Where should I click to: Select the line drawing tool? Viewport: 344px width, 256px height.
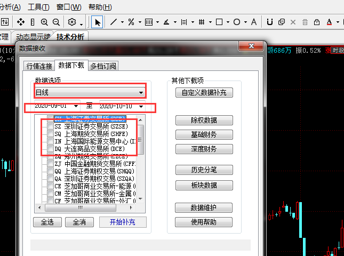[114, 22]
